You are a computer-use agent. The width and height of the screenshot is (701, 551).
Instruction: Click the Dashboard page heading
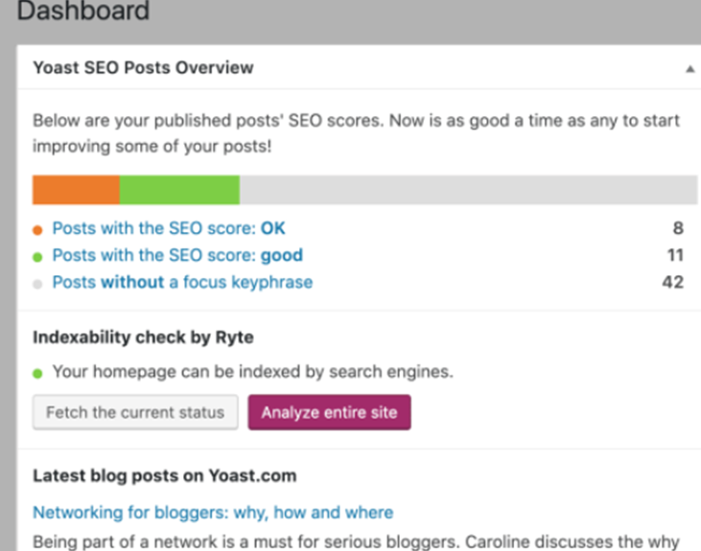pos(83,11)
